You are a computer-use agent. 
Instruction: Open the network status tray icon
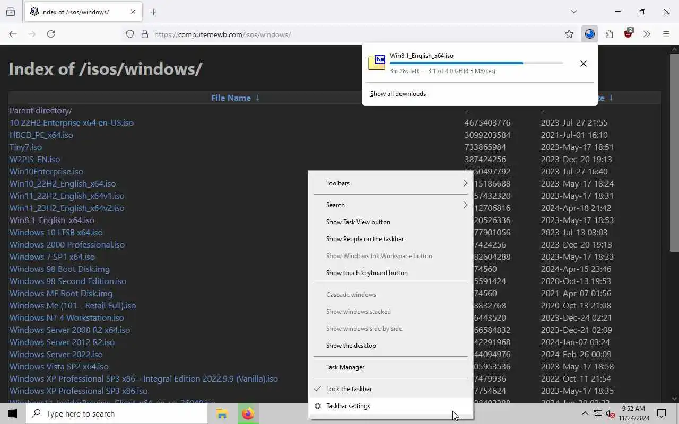click(598, 413)
